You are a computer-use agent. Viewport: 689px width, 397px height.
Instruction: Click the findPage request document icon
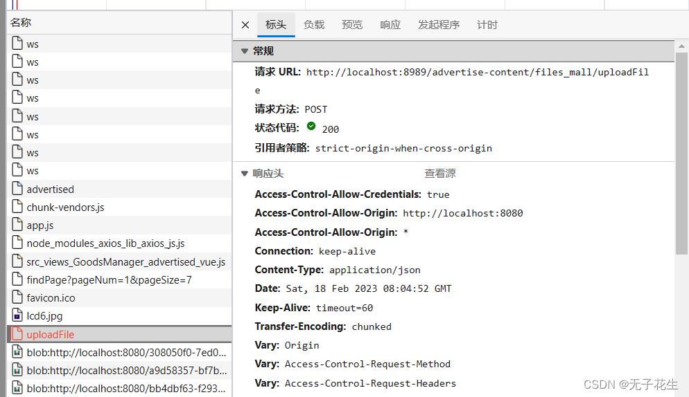click(17, 279)
